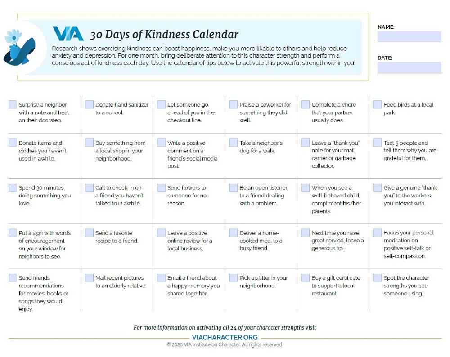This screenshot has width=450, height=357.
Task: Check 'Spot the character strengths' checkbox
Action: (378, 278)
